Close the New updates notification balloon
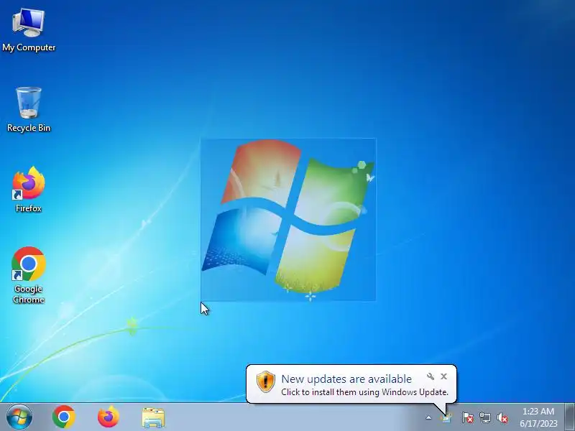 point(443,376)
